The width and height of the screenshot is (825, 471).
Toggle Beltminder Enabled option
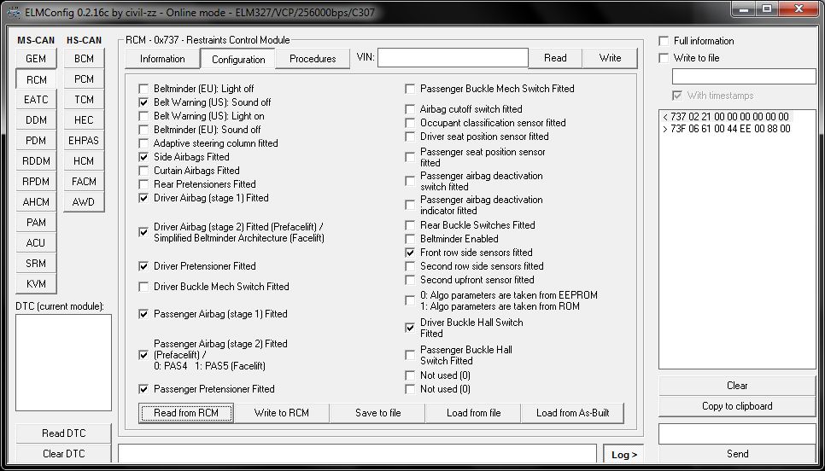pos(411,239)
